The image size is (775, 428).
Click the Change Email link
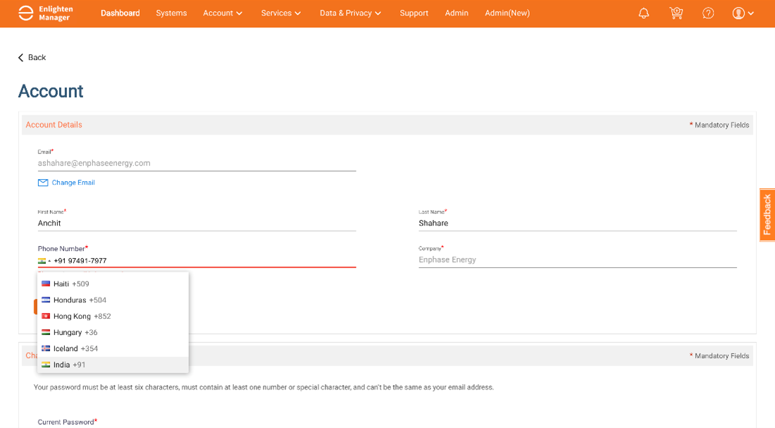[x=73, y=183]
